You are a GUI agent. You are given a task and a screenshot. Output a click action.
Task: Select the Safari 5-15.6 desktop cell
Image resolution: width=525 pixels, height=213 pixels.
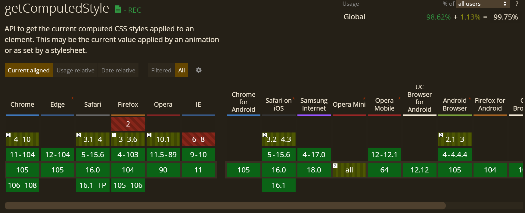coord(93,154)
